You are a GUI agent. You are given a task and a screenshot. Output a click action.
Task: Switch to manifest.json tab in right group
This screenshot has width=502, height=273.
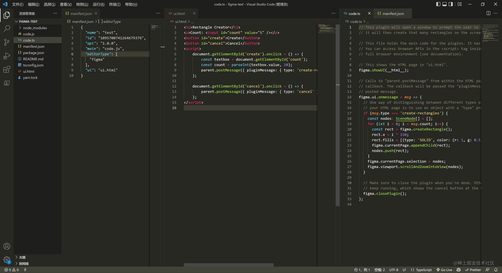pos(393,13)
